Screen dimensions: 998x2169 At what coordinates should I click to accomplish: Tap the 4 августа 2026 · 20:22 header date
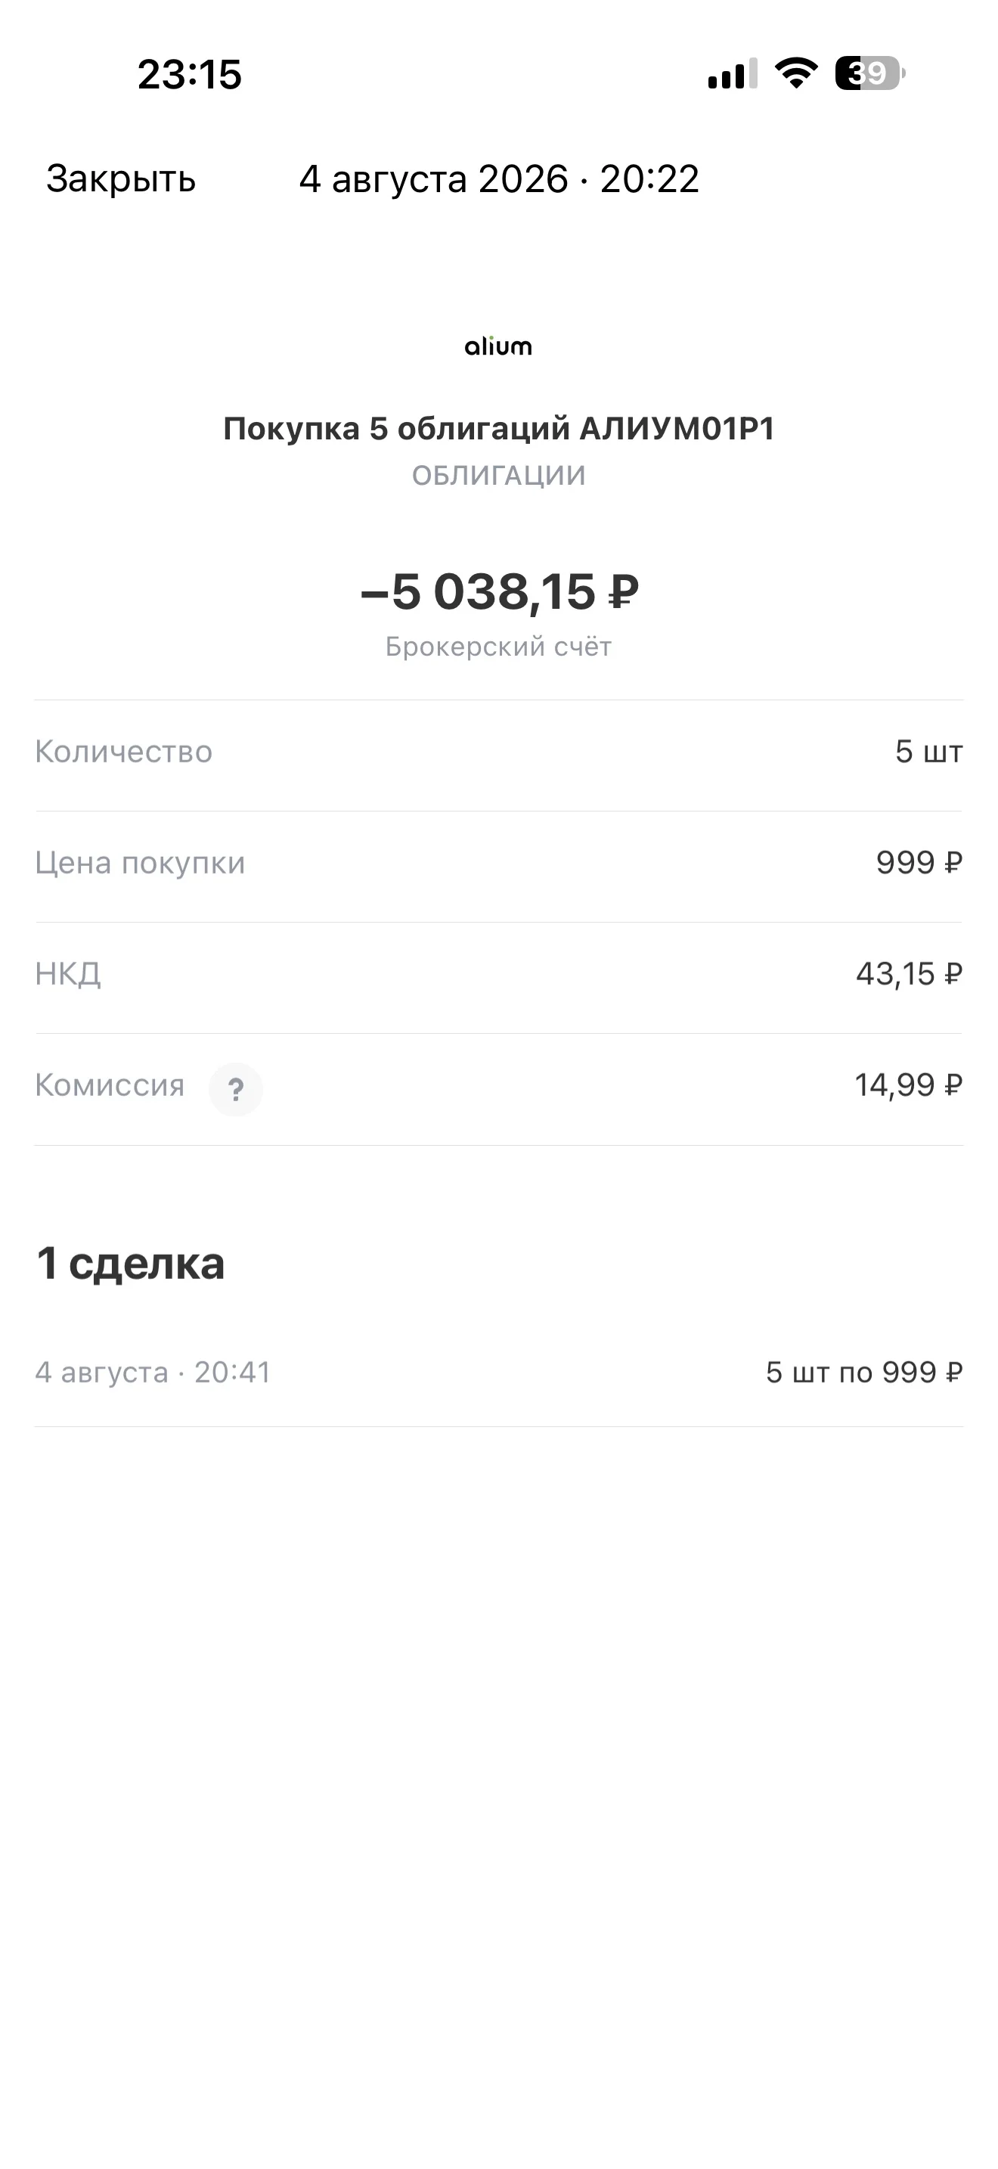[x=499, y=178]
